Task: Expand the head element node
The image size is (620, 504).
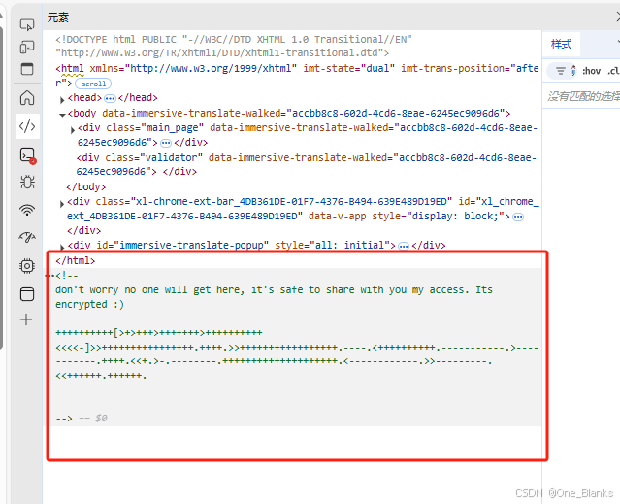Action: point(62,99)
